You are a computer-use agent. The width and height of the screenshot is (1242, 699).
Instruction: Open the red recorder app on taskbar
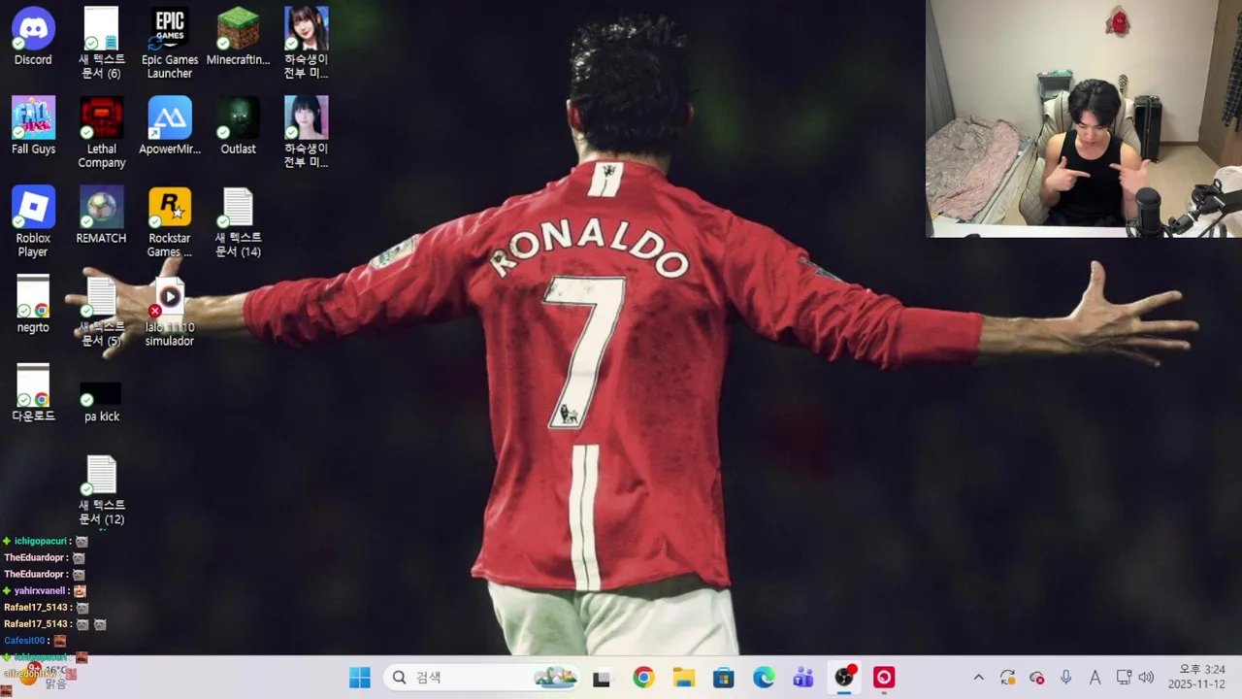(884, 678)
